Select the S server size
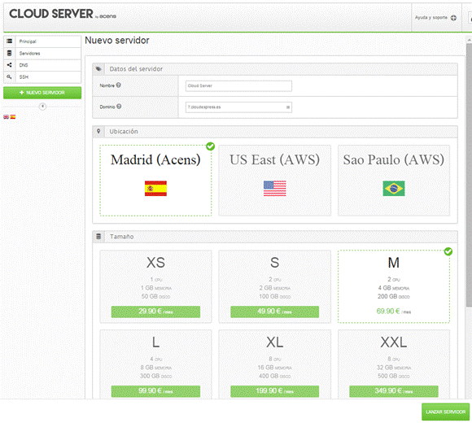 click(x=274, y=286)
